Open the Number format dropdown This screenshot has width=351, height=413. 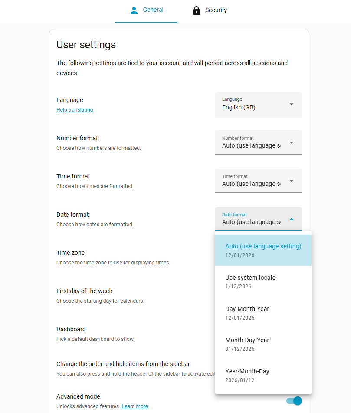point(258,142)
